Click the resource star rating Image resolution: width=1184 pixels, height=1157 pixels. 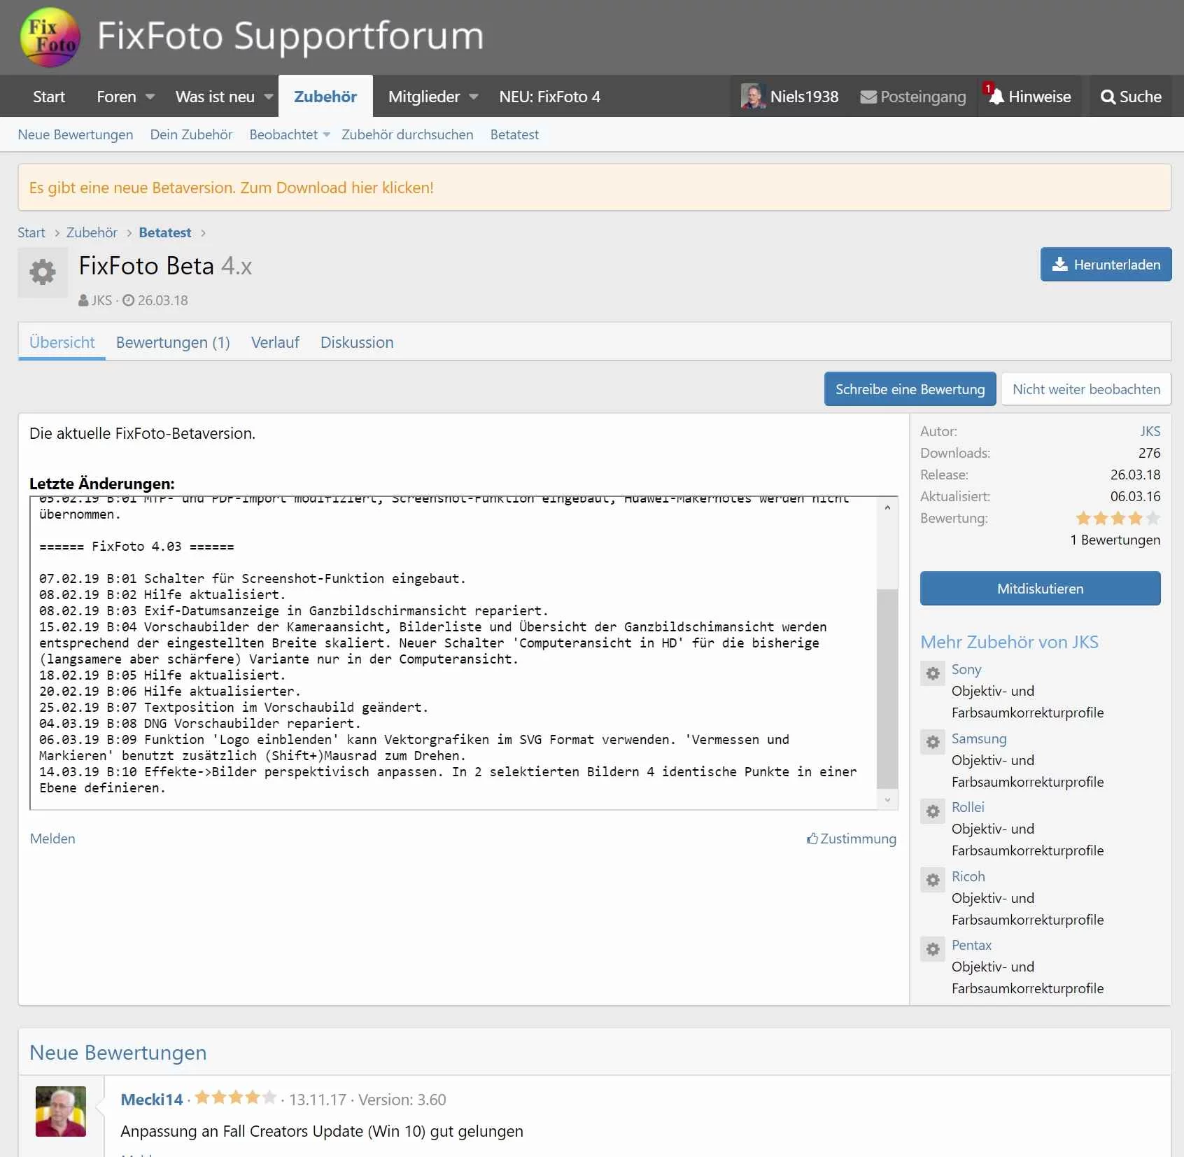[1118, 518]
